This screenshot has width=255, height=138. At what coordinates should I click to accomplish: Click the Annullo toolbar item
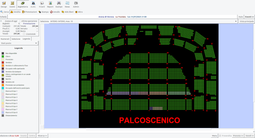(55, 12)
